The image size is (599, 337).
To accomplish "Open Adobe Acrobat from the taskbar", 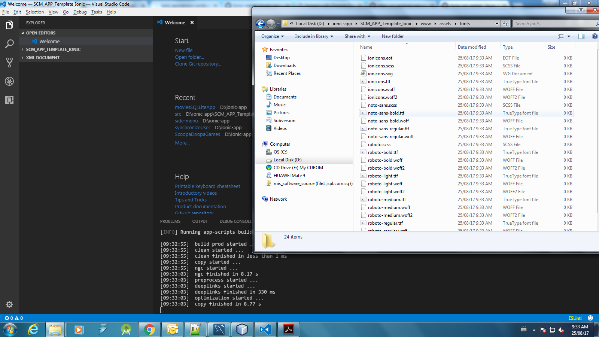I will (289, 330).
